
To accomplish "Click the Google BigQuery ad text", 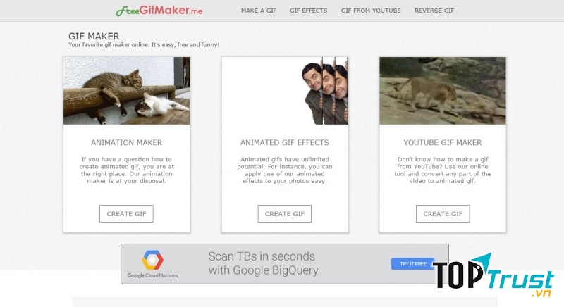I will point(263,263).
